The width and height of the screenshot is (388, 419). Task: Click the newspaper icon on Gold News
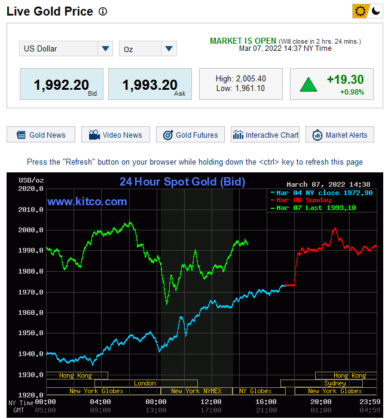point(21,135)
